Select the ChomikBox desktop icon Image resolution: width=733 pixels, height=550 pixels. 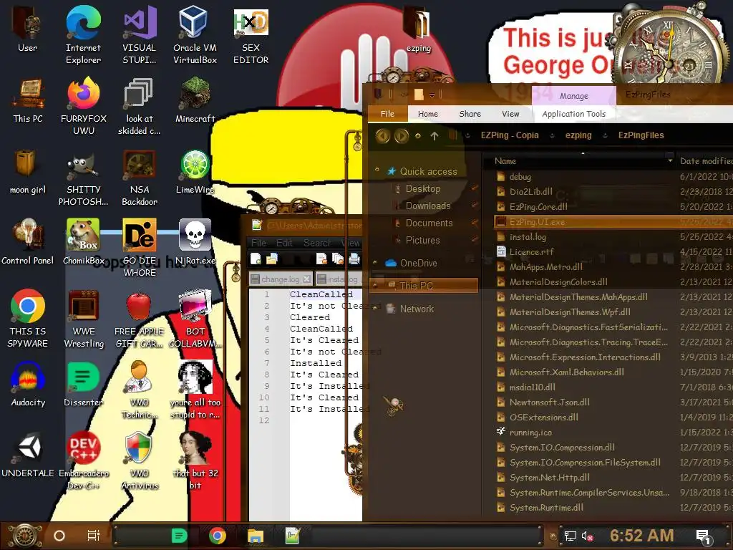(x=84, y=242)
